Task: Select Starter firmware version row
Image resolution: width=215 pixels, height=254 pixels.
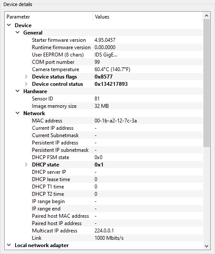Action: point(117,40)
